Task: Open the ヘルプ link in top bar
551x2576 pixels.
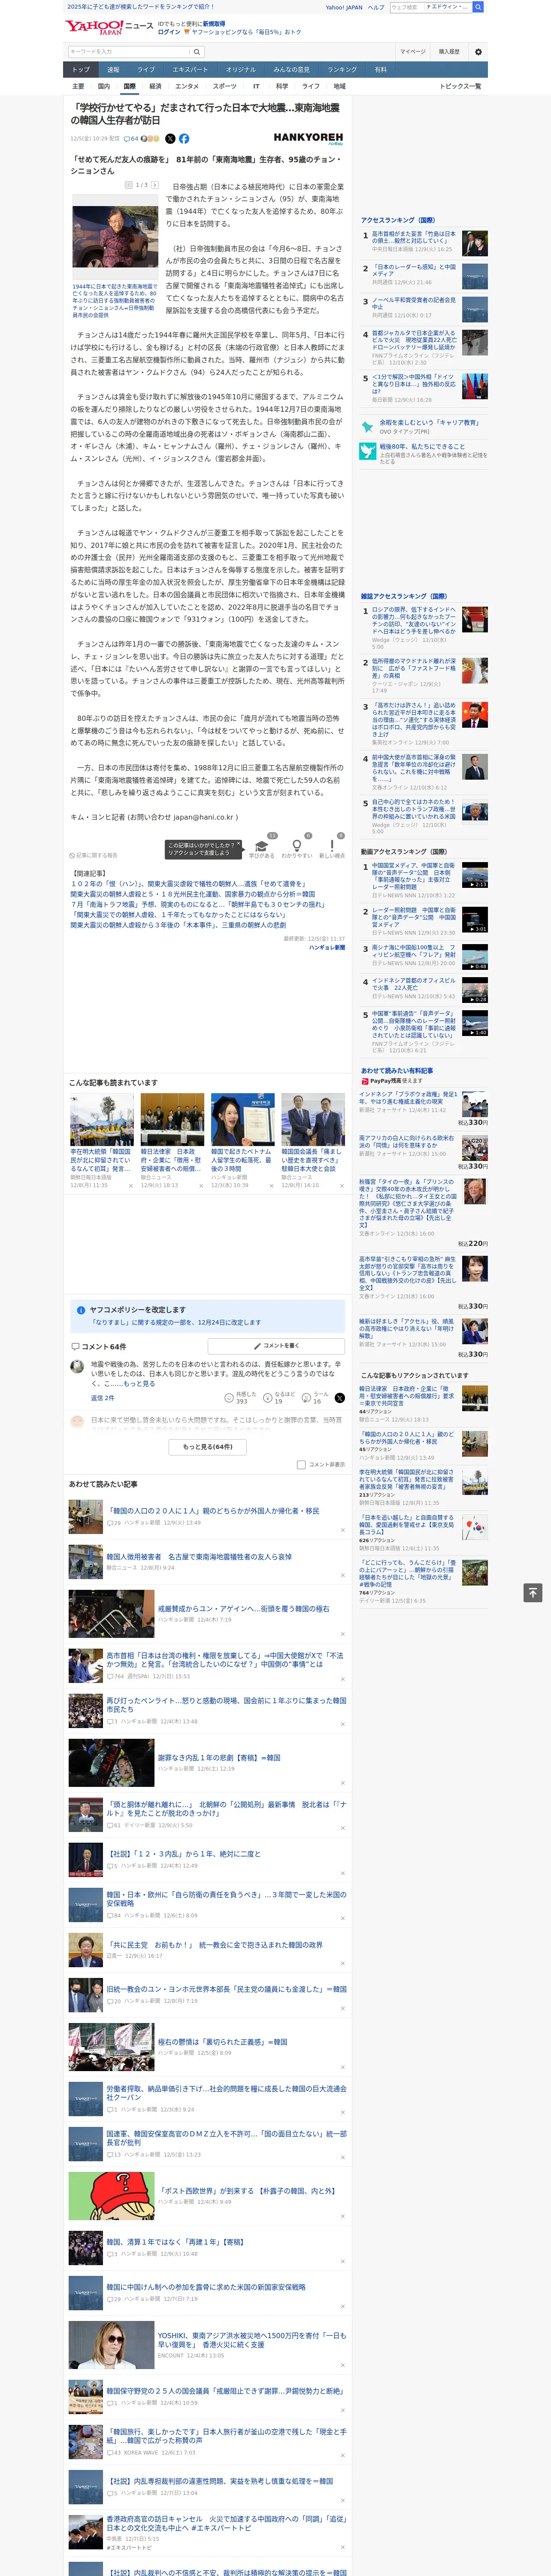Action: [376, 7]
